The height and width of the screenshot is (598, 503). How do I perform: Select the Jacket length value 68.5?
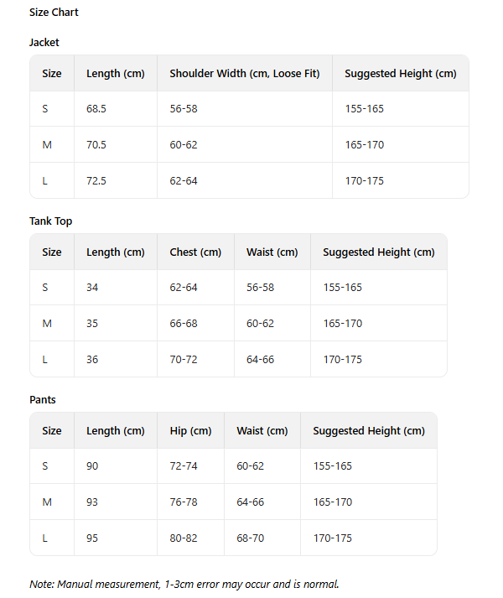coord(97,109)
